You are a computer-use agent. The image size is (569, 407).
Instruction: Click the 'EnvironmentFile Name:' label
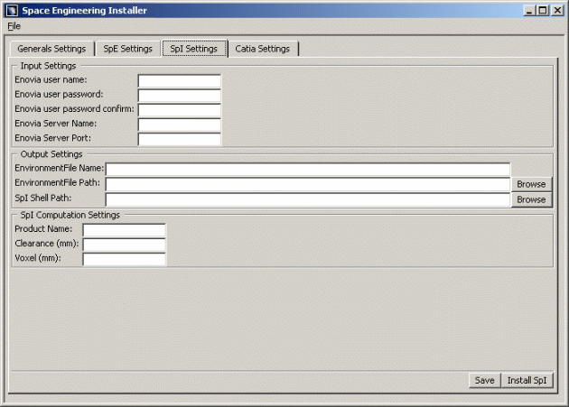coord(59,169)
